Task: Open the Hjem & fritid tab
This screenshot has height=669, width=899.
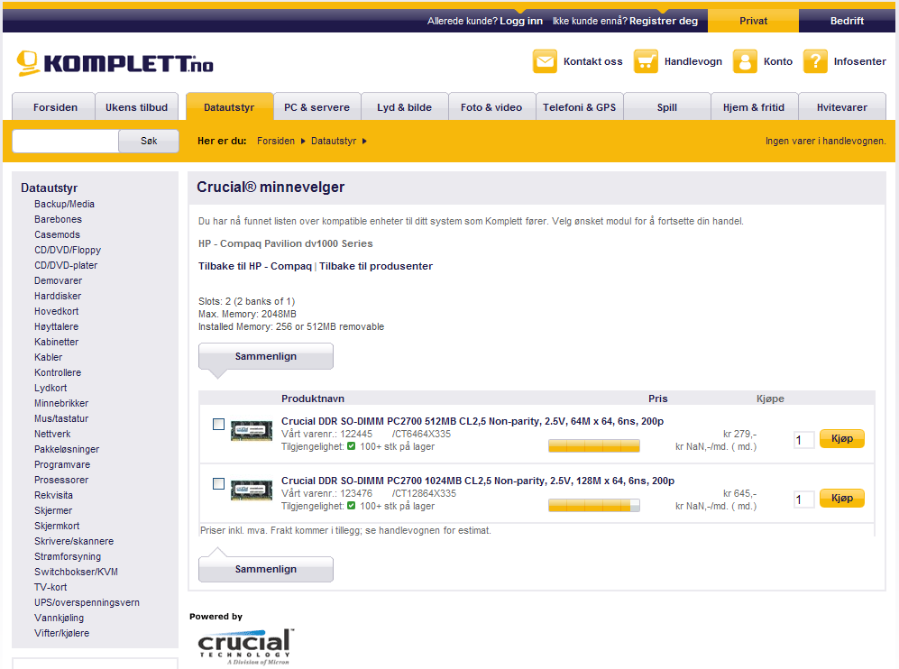Action: tap(753, 107)
